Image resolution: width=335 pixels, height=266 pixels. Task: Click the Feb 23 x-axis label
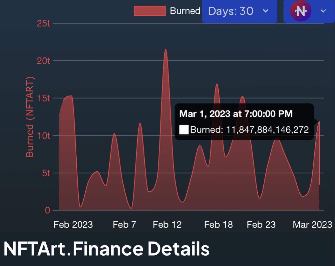click(x=261, y=225)
